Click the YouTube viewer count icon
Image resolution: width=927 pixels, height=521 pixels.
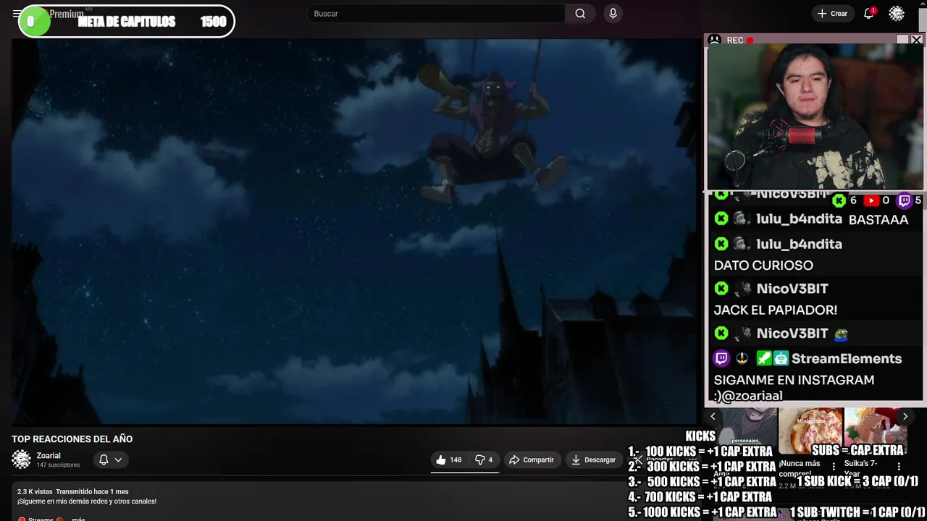pos(871,200)
